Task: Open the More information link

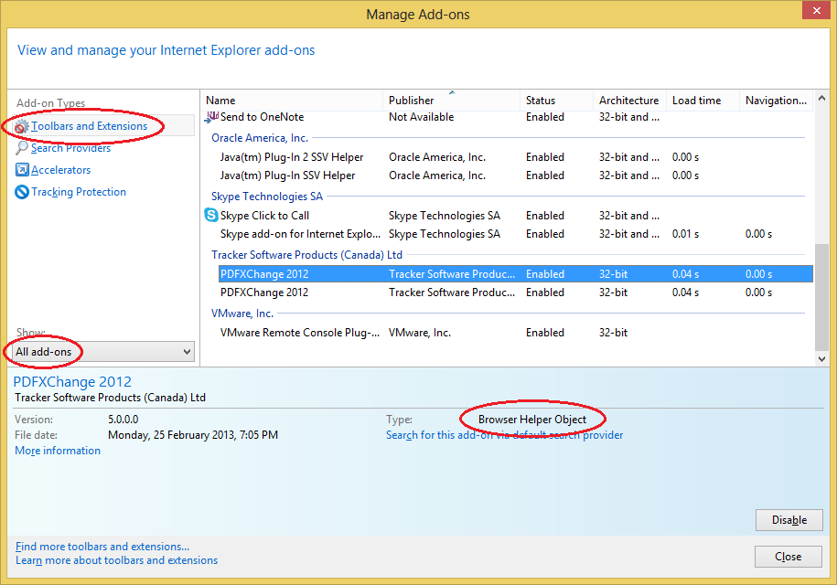Action: click(x=58, y=451)
